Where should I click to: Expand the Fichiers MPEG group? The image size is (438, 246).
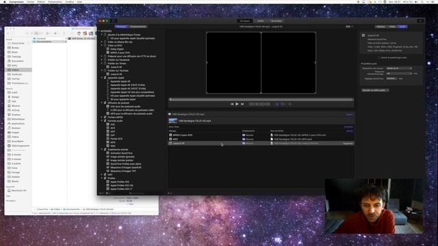(x=102, y=117)
